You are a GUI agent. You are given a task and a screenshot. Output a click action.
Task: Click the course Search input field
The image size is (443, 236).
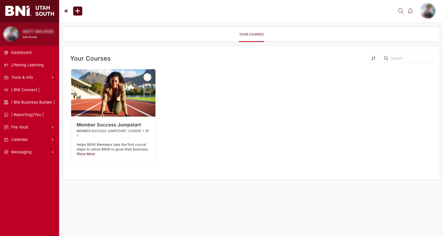407,58
